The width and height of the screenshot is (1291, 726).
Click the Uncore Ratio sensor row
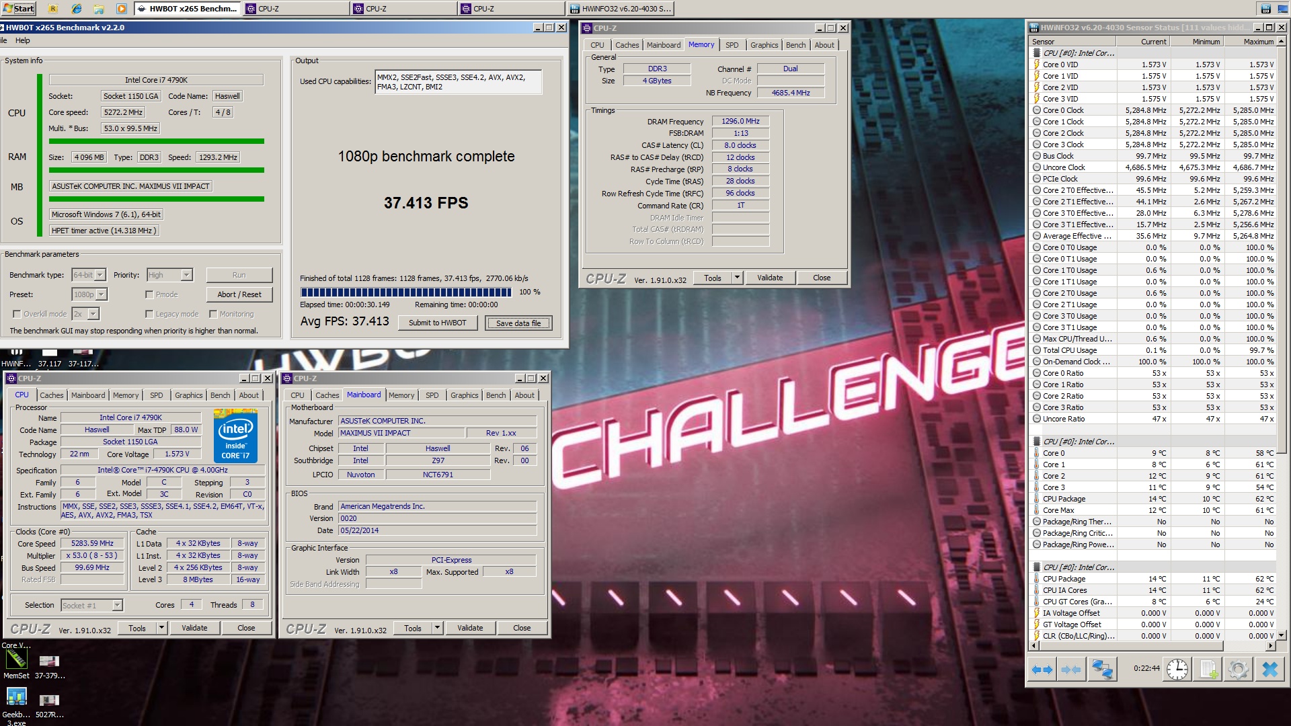pos(1154,419)
